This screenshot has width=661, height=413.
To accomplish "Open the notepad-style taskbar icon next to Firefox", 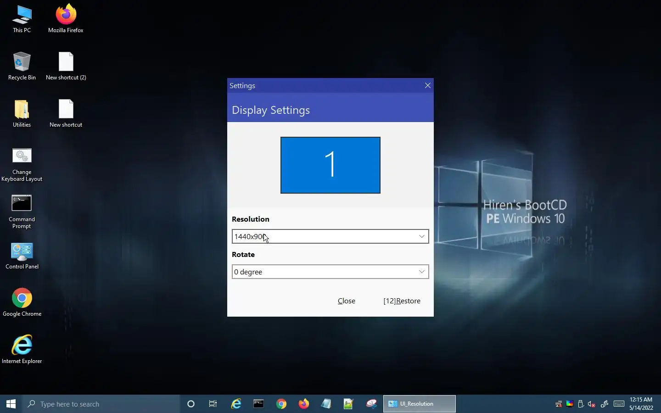I will [x=326, y=404].
